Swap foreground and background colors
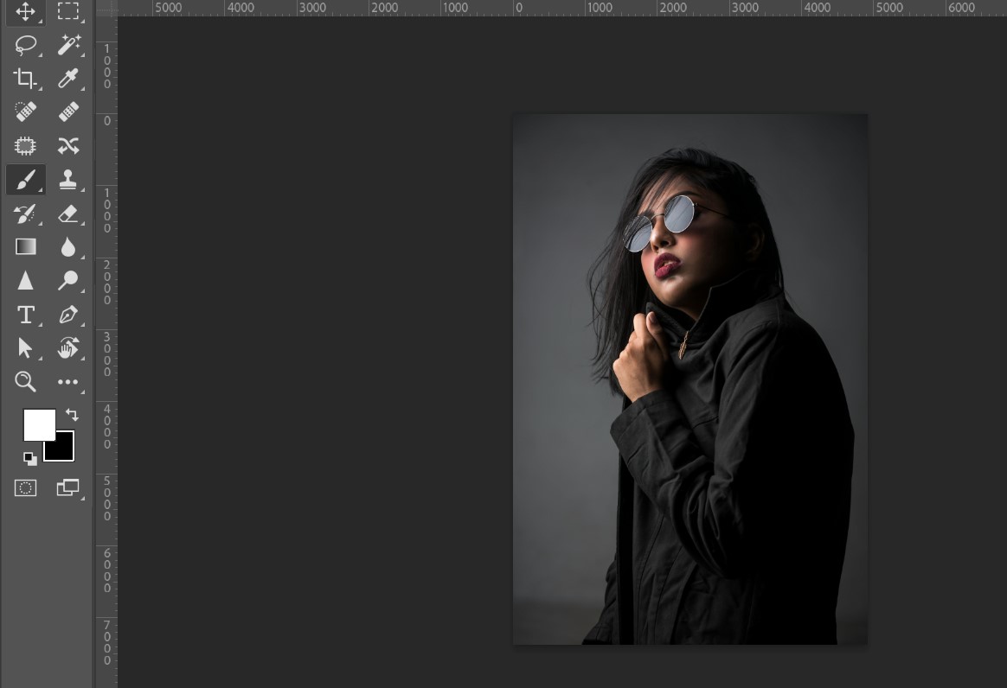 pos(72,415)
